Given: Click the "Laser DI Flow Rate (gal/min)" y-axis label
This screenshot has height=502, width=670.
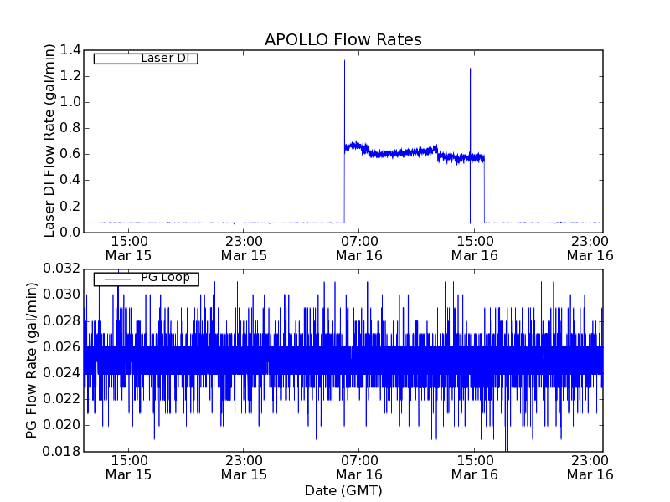Looking at the screenshot, I should [49, 141].
